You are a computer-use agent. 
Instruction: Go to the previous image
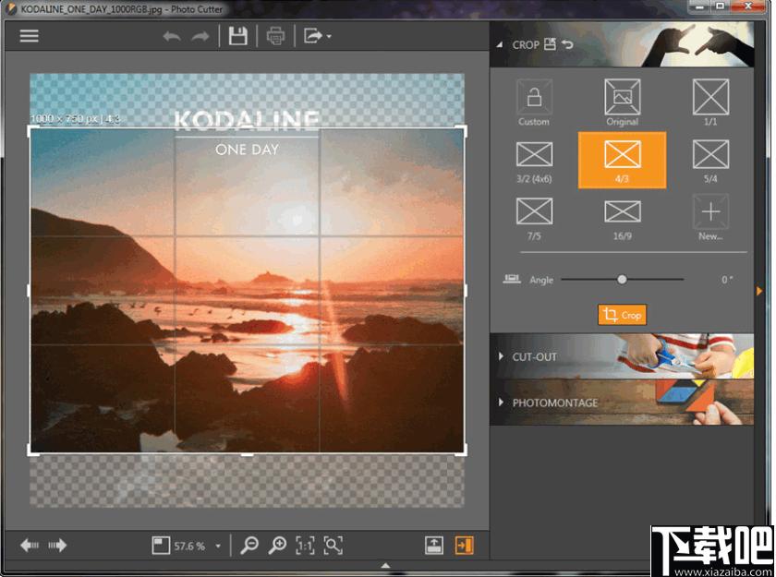coord(30,546)
